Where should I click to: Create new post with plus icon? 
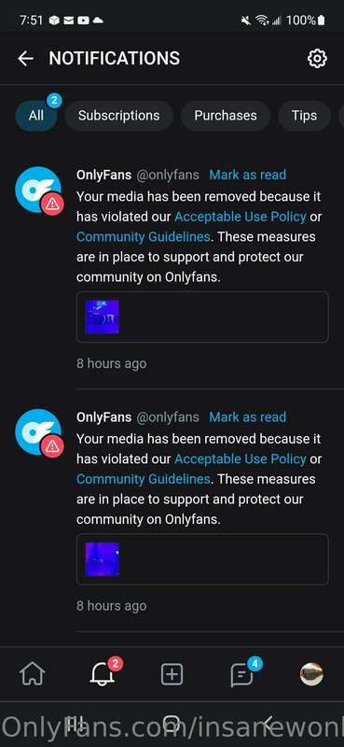click(172, 674)
